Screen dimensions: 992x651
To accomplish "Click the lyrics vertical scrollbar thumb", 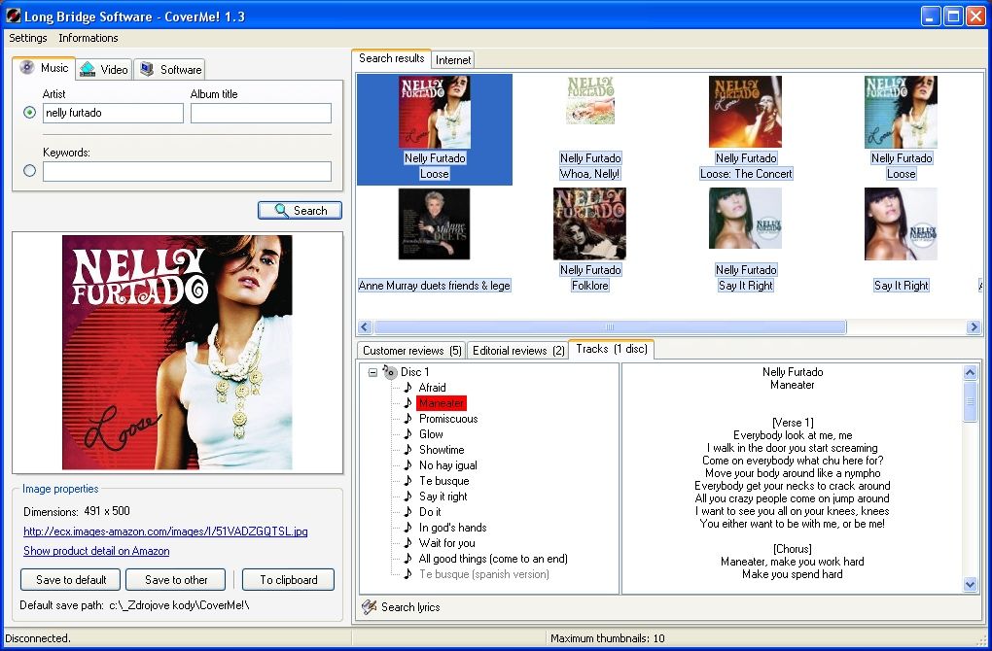I will click(x=970, y=401).
